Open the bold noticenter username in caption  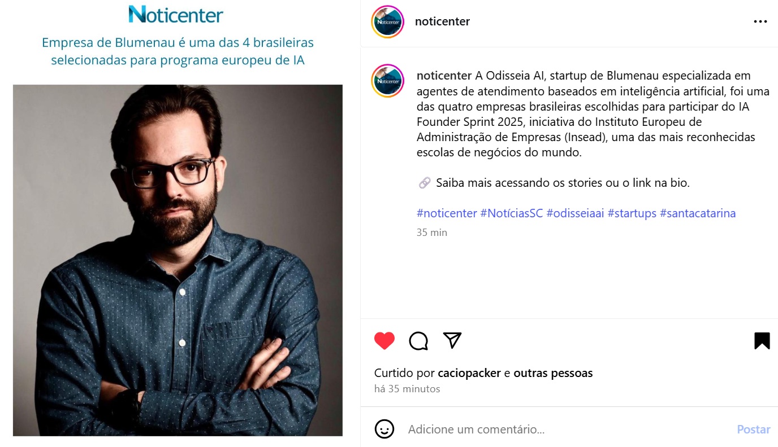(x=444, y=76)
